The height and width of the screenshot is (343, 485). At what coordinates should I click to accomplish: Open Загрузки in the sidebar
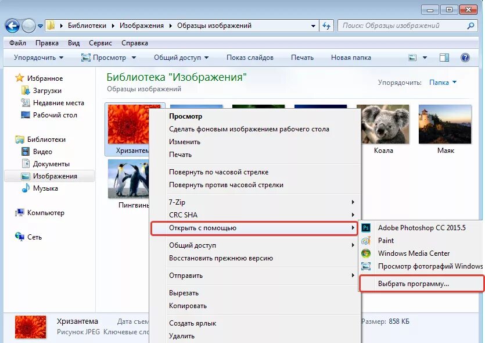[x=41, y=91]
